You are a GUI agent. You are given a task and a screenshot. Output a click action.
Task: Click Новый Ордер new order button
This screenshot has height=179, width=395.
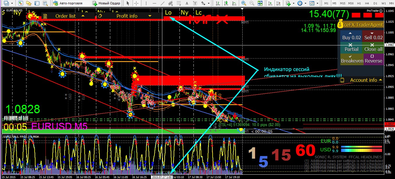coord(106,3)
